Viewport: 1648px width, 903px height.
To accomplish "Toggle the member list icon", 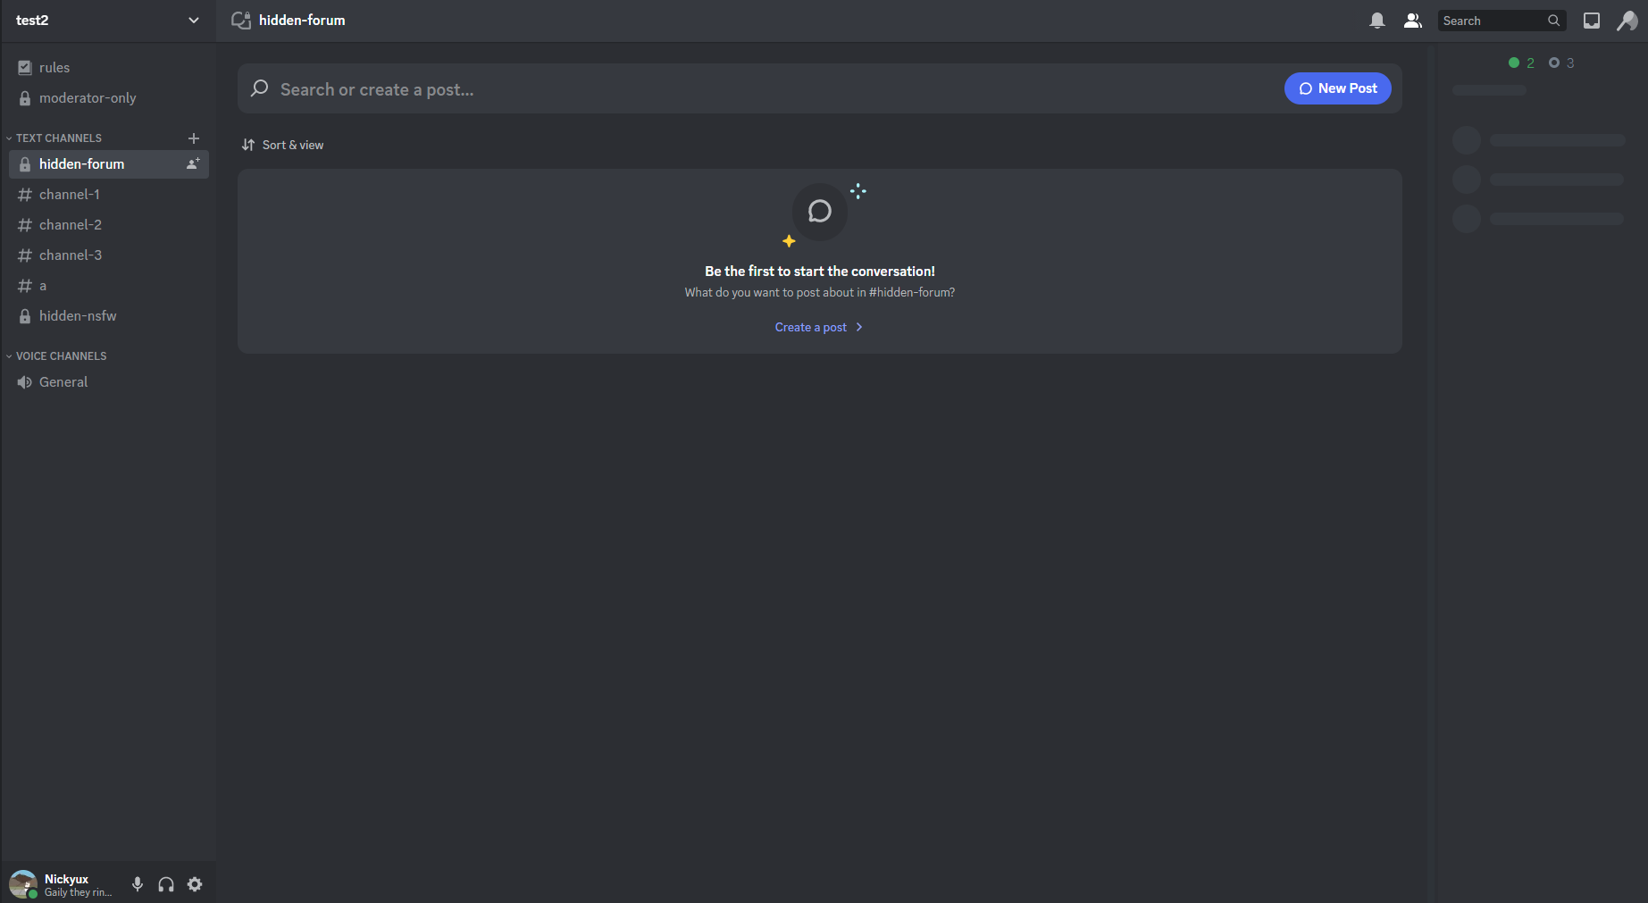I will (x=1413, y=21).
